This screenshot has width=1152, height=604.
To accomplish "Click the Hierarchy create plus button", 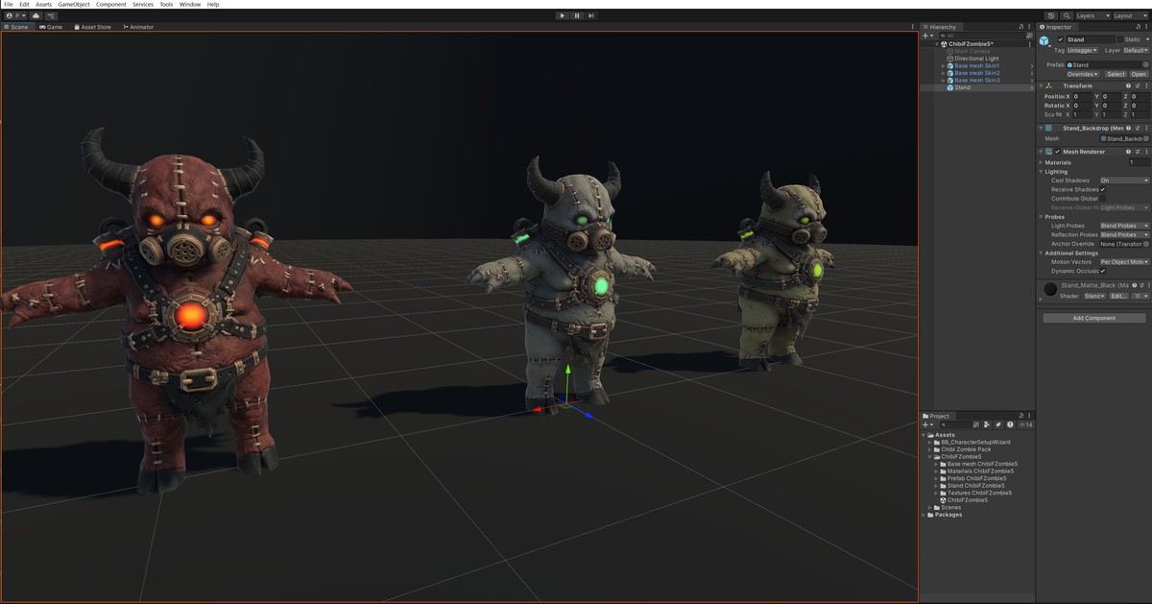I will (x=927, y=36).
